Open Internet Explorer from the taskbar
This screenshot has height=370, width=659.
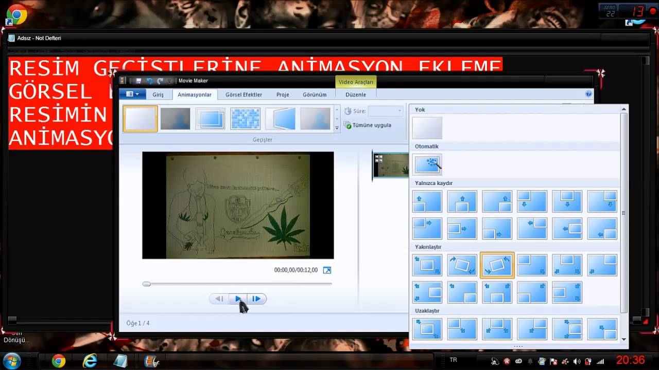pyautogui.click(x=90, y=361)
